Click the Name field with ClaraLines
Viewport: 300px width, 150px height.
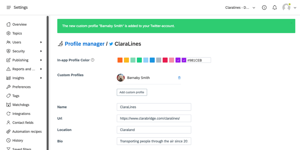[154, 107]
